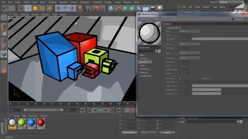Add a light object

[x=160, y=8]
